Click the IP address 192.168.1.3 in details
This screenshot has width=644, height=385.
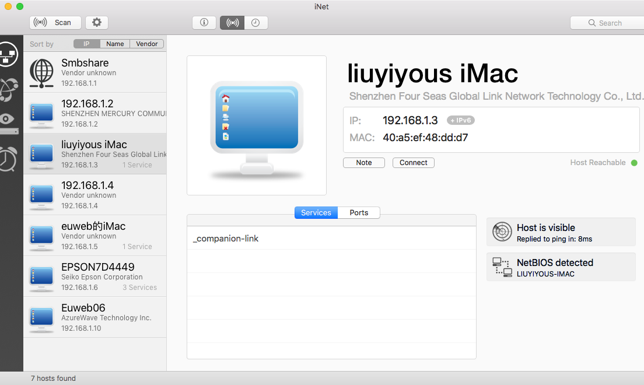410,120
